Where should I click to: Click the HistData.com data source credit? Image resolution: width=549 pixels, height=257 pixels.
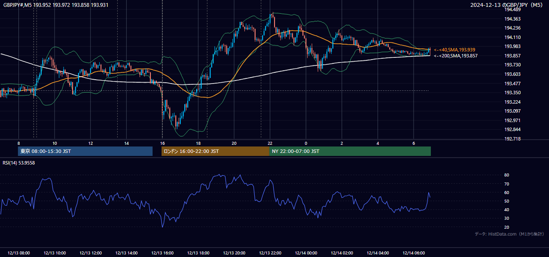pos(509,234)
